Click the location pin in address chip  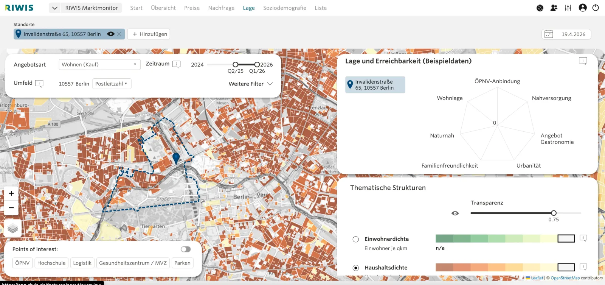[18, 34]
